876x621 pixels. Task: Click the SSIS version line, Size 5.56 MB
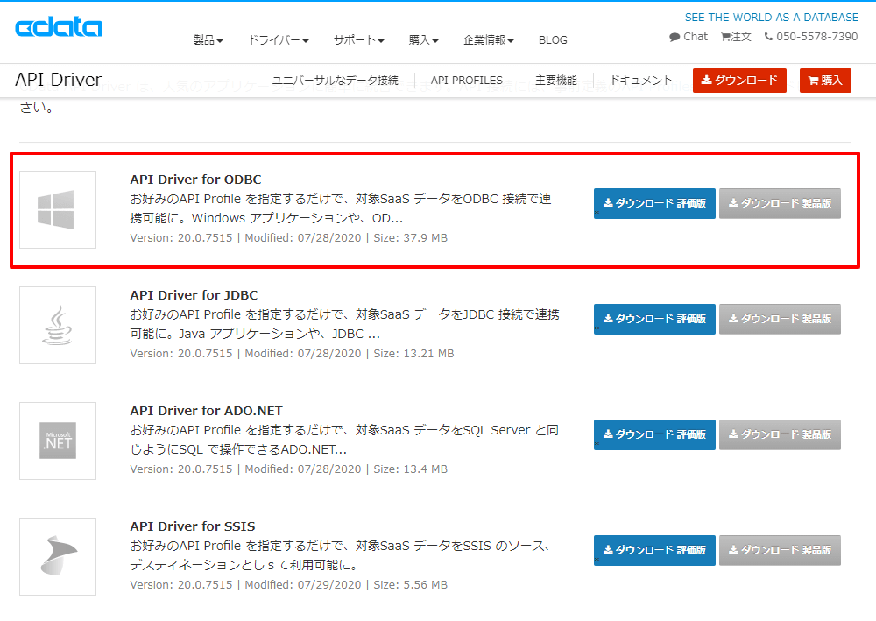(x=289, y=585)
